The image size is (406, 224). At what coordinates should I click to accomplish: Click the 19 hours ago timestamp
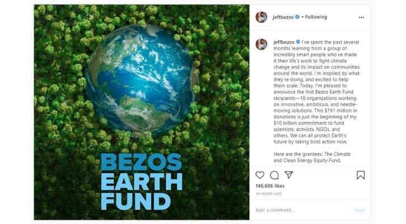point(268,193)
